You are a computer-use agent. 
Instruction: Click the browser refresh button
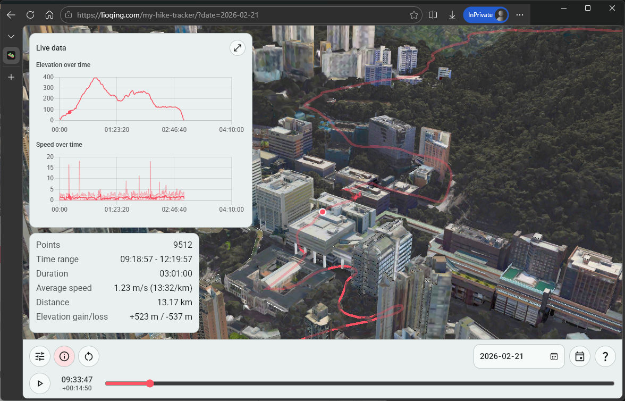(x=30, y=15)
